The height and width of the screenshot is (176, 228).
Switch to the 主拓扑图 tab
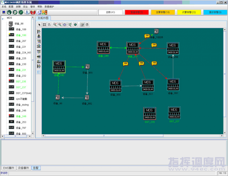pos(43,18)
